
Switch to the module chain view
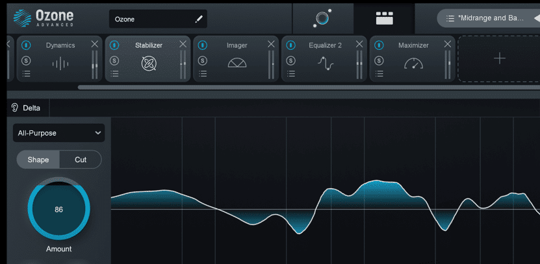384,18
